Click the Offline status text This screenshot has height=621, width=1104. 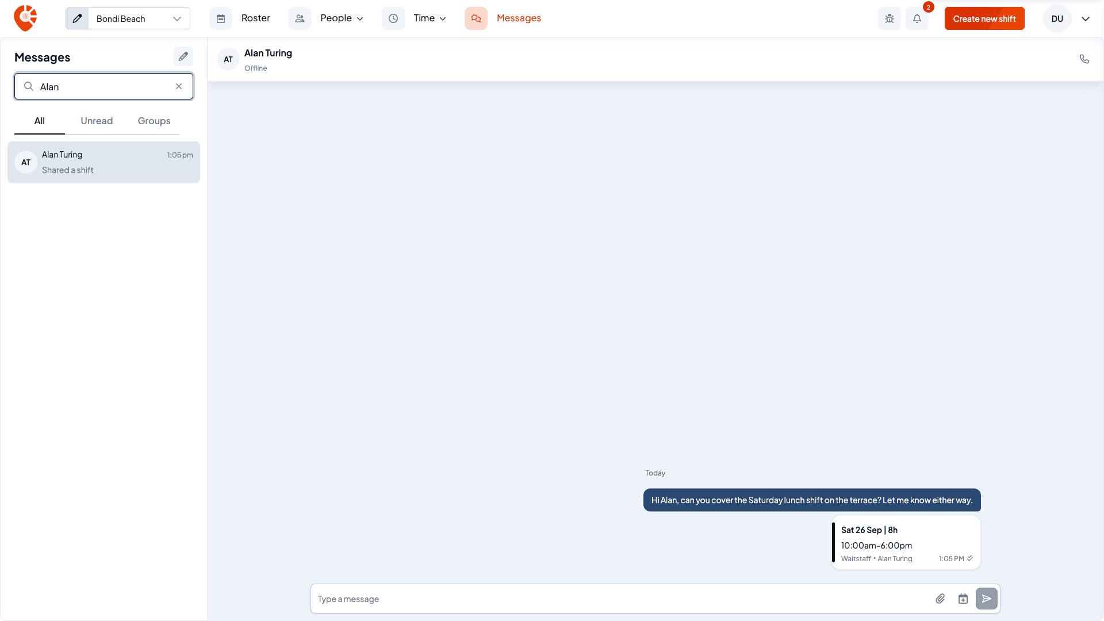(x=256, y=68)
